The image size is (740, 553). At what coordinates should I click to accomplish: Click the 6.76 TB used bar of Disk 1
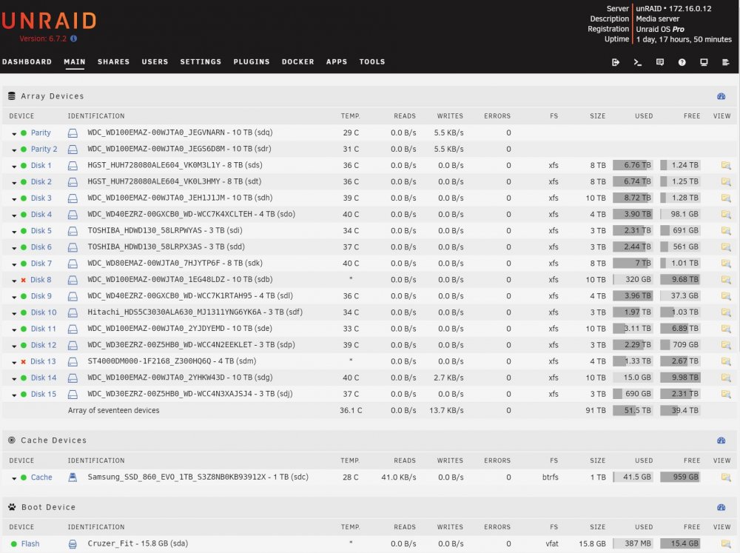point(633,165)
